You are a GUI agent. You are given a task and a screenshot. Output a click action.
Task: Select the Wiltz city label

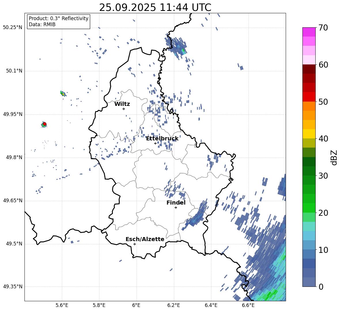122,104
